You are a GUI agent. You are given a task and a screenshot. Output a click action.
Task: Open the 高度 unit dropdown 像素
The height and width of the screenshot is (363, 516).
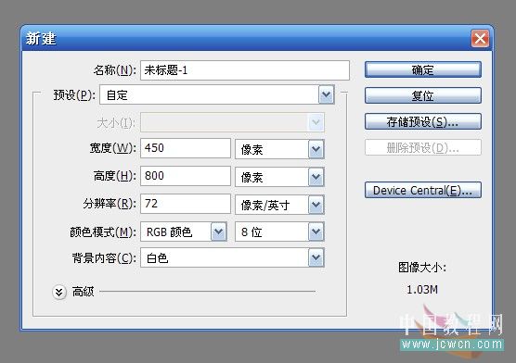click(279, 177)
